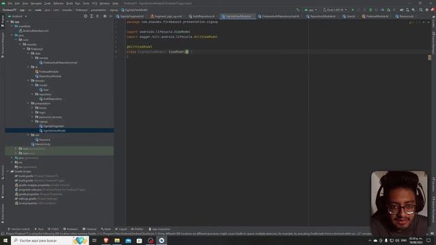Open the Project tool window side tab
436x245 pixels.
[3, 21]
